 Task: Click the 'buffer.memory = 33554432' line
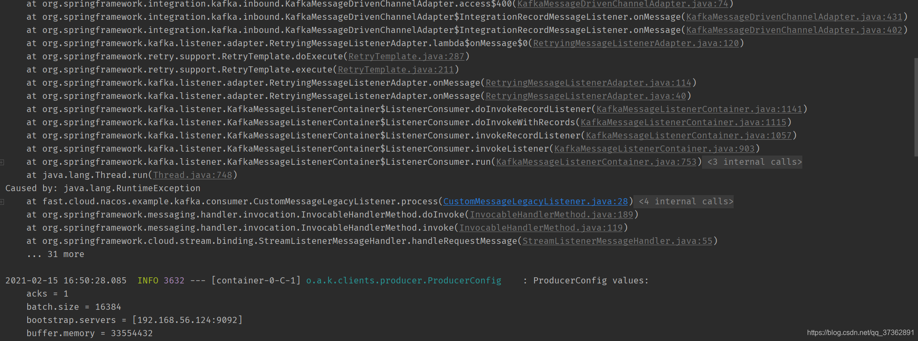[90, 334]
